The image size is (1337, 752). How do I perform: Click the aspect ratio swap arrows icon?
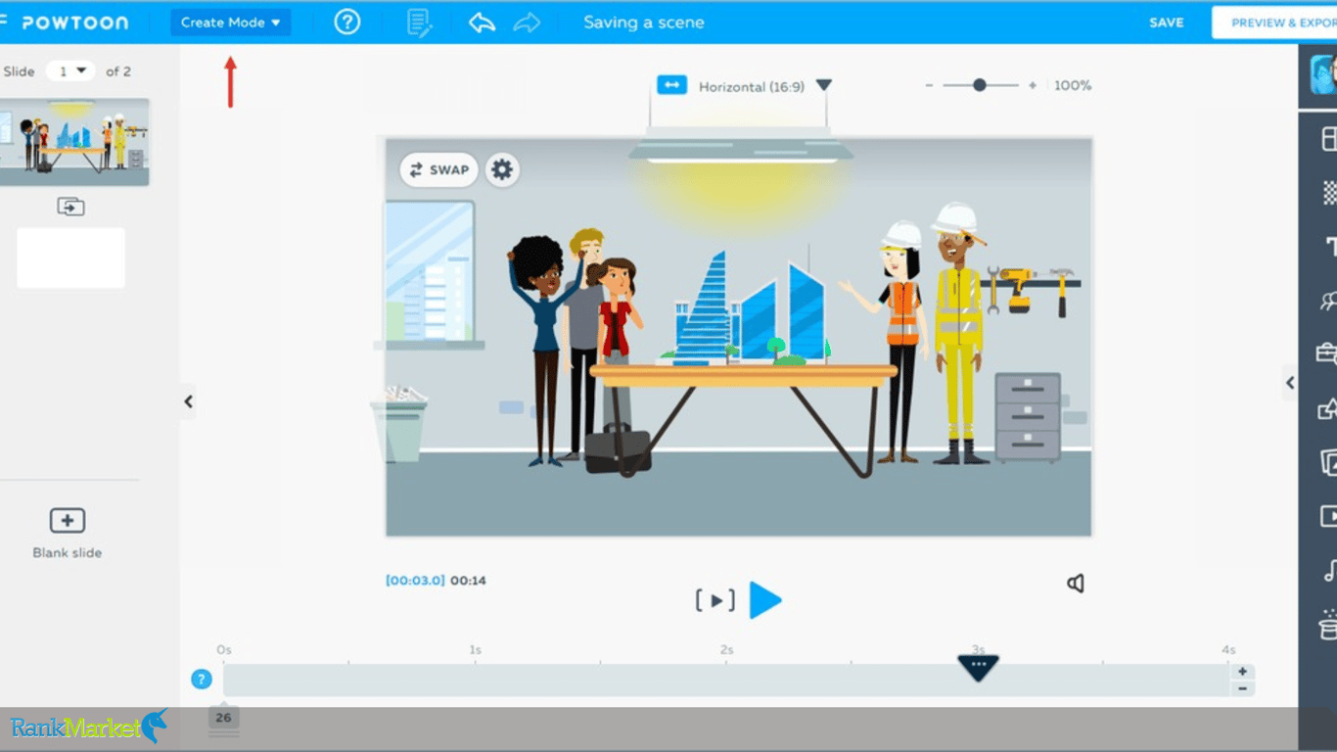(x=671, y=85)
